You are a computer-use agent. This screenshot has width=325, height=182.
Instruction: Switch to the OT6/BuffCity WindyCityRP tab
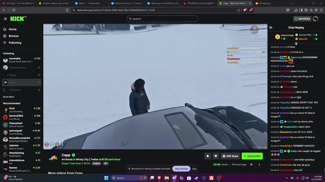click(x=199, y=3)
